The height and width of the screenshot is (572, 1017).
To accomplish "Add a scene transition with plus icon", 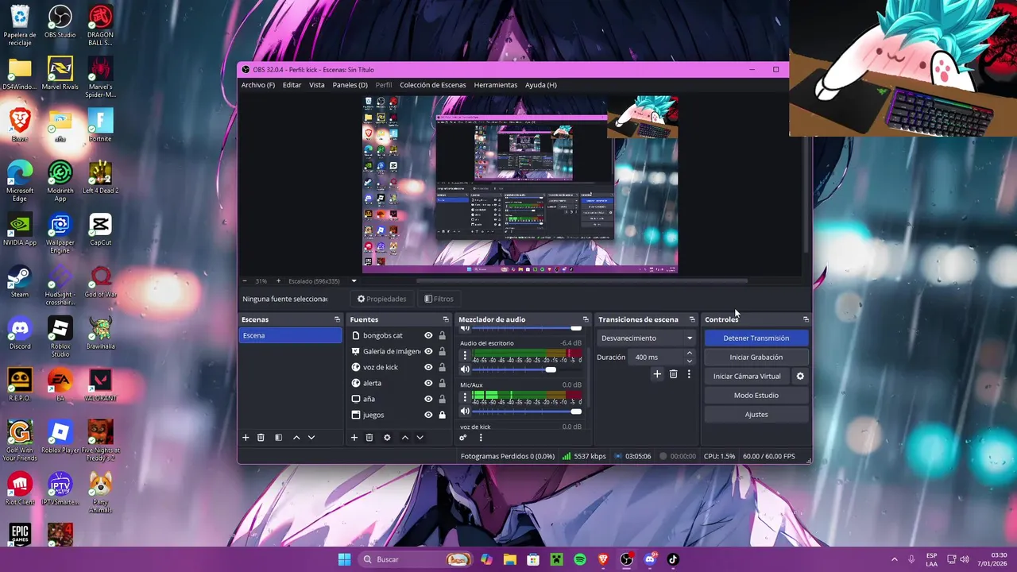I will (x=657, y=374).
